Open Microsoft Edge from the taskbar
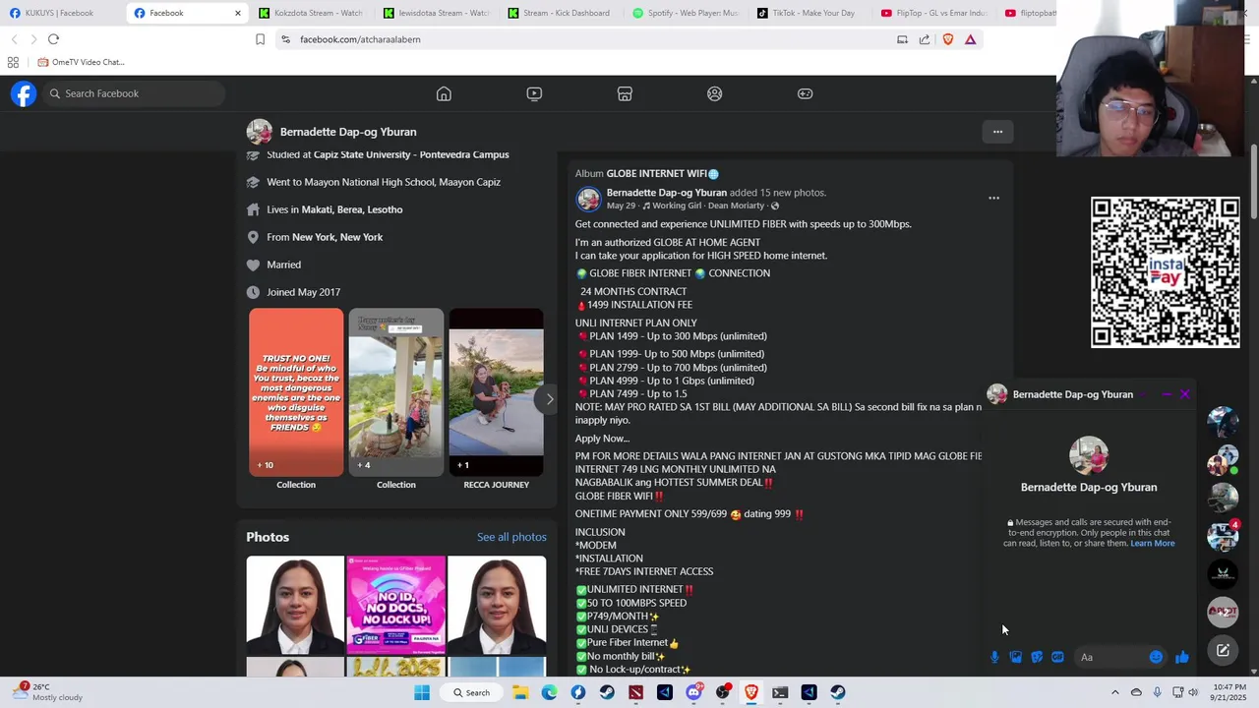1259x708 pixels. point(549,692)
